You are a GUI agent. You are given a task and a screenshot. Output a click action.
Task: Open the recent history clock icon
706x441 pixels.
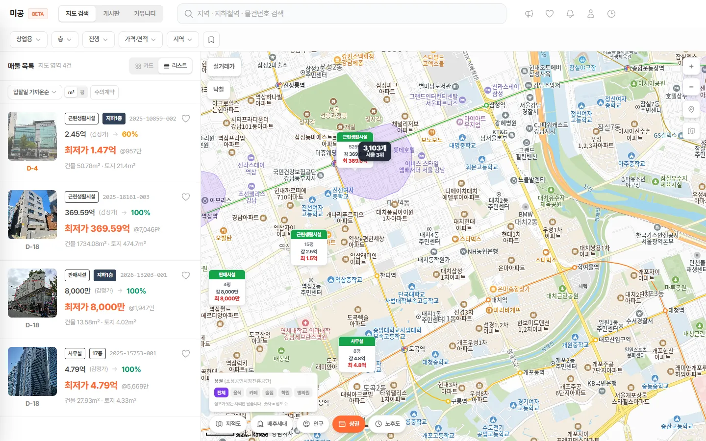point(611,14)
